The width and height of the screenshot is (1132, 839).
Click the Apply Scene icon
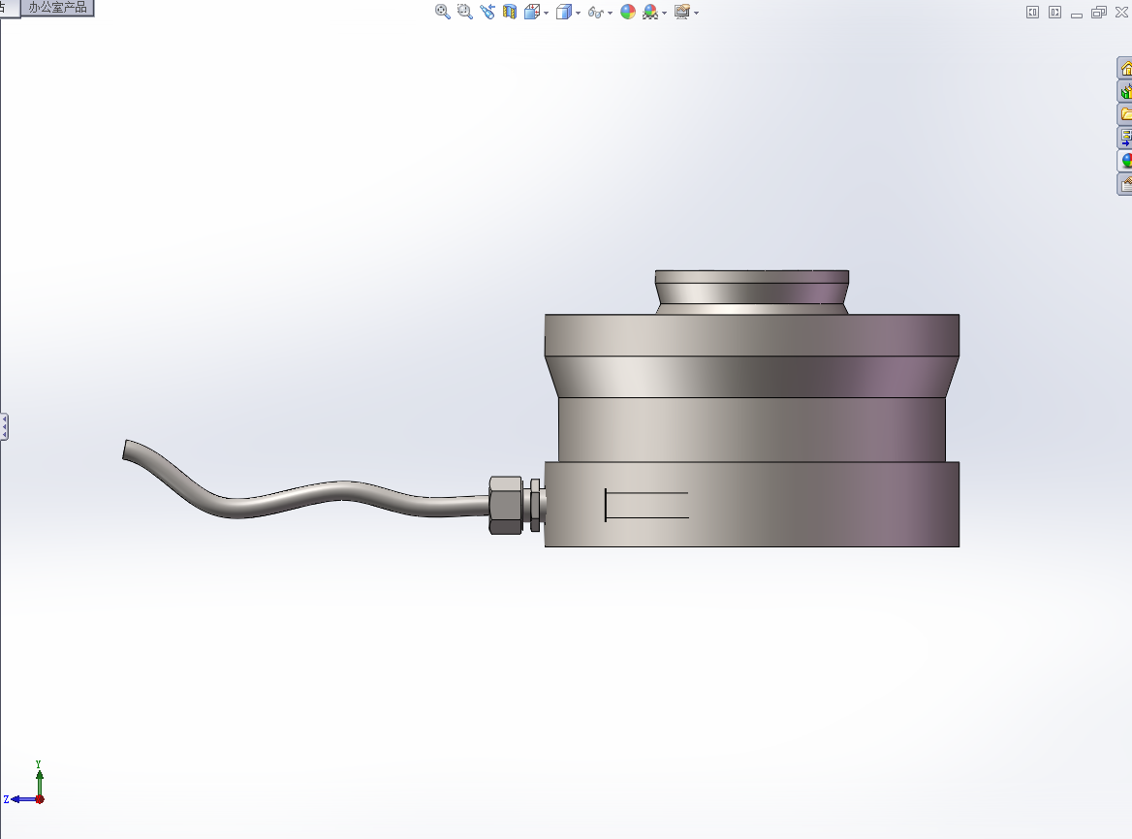pos(650,12)
